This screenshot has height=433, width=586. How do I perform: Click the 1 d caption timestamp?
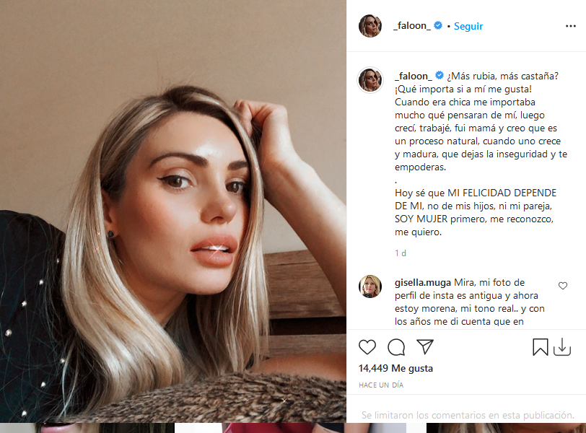401,253
